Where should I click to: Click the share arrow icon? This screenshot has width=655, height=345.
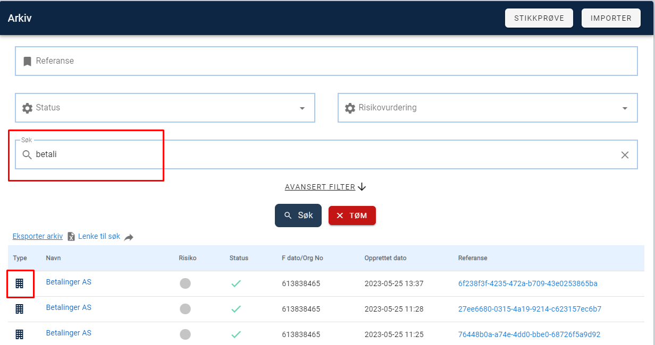(129, 237)
